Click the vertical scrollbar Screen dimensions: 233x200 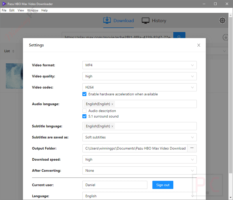[231, 95]
